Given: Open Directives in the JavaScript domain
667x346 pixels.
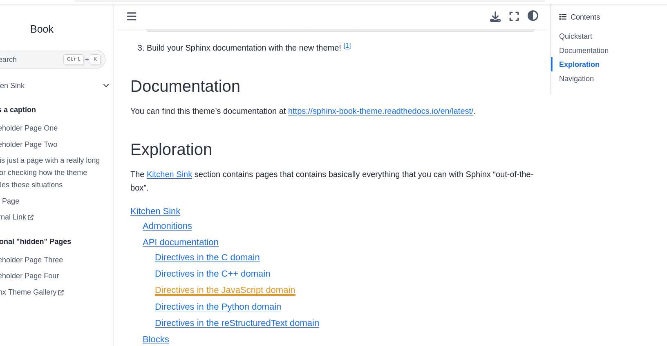Looking at the screenshot, I should pyautogui.click(x=225, y=290).
